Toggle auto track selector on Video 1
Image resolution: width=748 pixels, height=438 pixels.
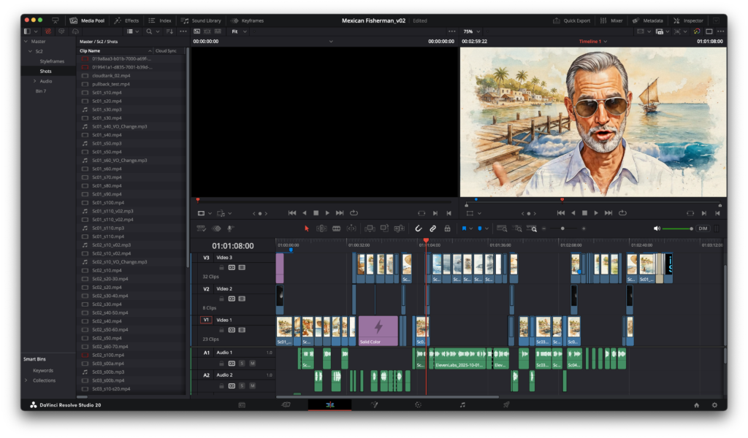click(x=232, y=330)
